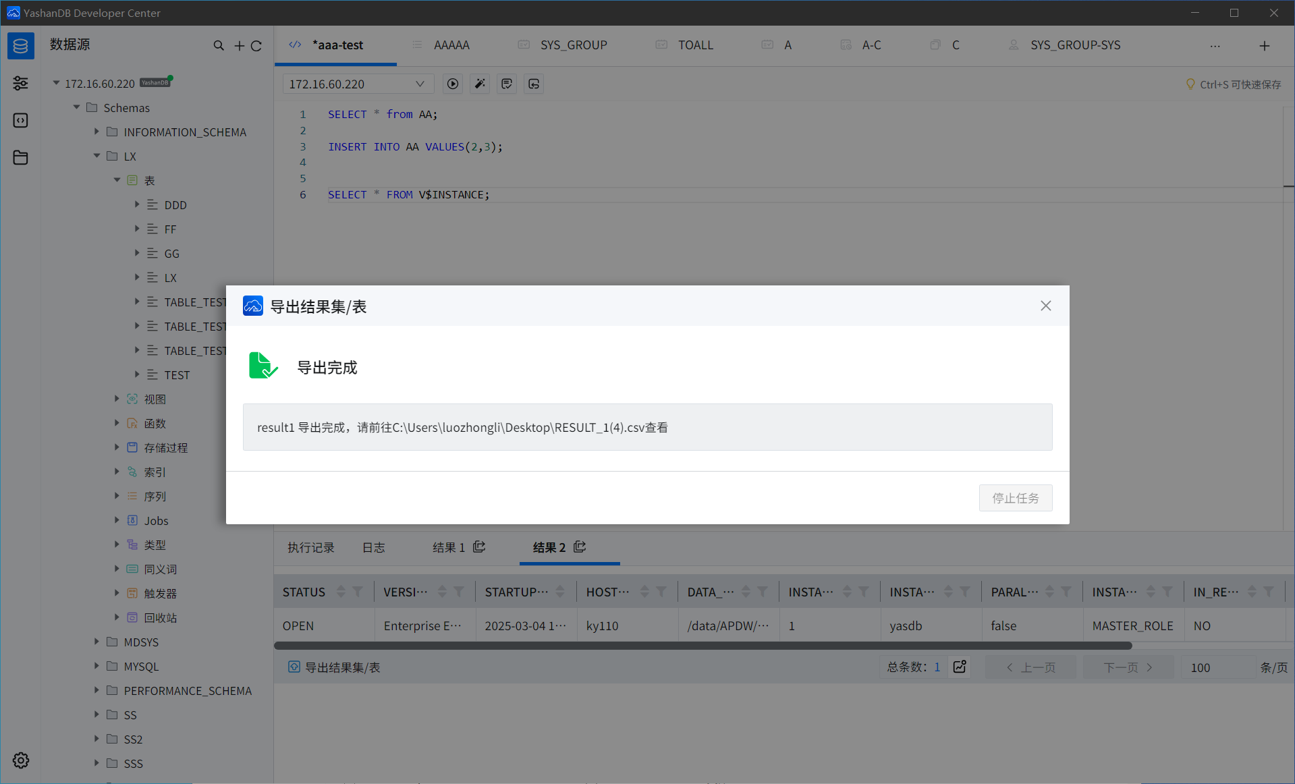Click the run SQL play icon

pos(453,84)
